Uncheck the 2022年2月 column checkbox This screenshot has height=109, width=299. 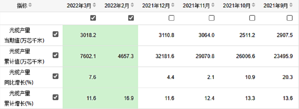(x=131, y=18)
